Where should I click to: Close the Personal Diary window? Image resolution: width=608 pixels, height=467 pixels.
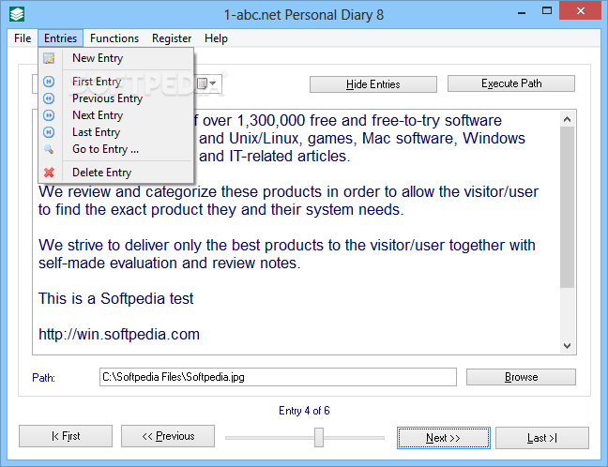point(580,11)
